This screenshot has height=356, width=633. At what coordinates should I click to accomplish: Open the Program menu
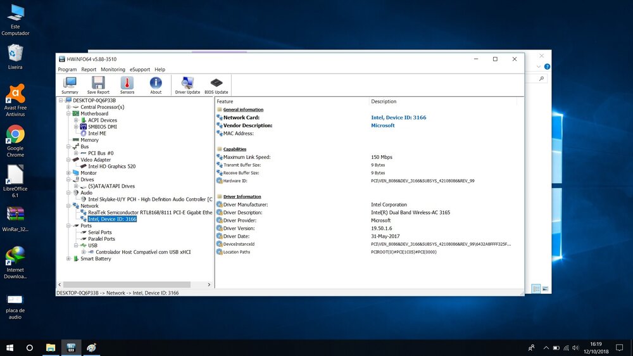click(x=67, y=70)
